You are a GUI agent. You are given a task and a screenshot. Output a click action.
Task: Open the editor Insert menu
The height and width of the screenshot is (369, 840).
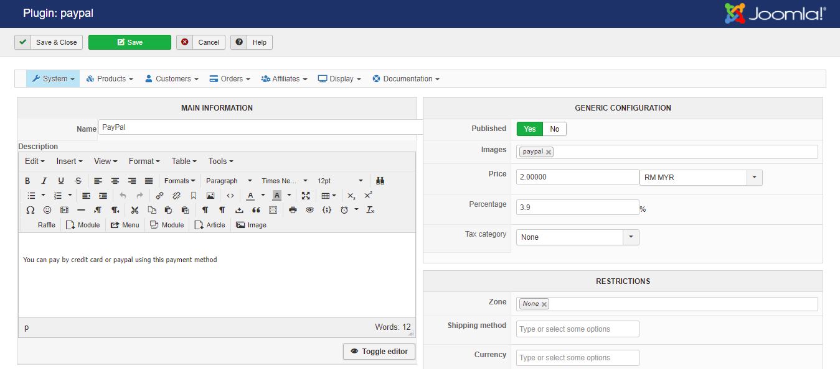[x=70, y=161]
